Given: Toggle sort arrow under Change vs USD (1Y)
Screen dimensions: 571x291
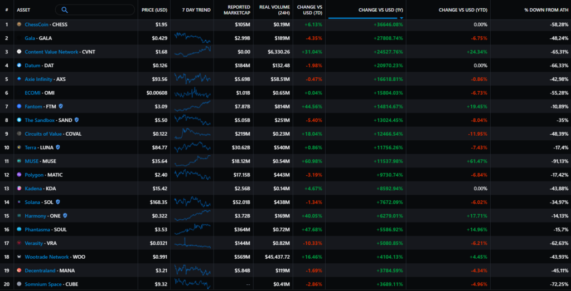Looking at the screenshot, I should (401, 18).
